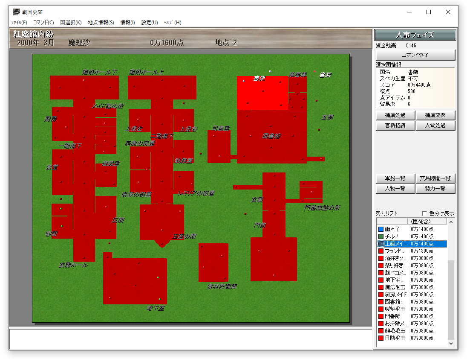The width and height of the screenshot is (467, 359).
Task: Click the 魔法毛玉 red faction icon
Action: (x=381, y=287)
